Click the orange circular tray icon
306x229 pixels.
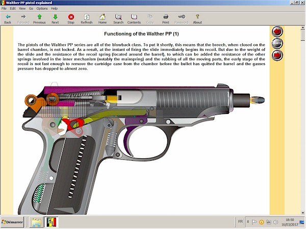tap(261, 222)
